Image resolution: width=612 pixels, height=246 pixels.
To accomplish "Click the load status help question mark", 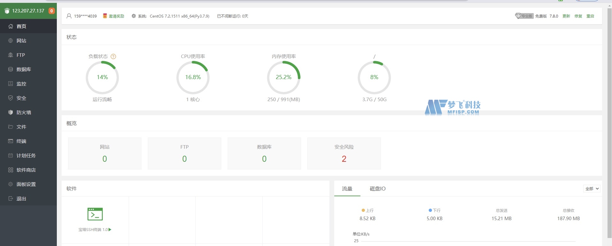I will pyautogui.click(x=113, y=56).
